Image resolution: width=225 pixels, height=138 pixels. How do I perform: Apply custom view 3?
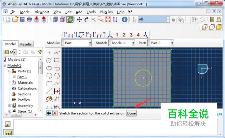pyautogui.click(x=131, y=35)
